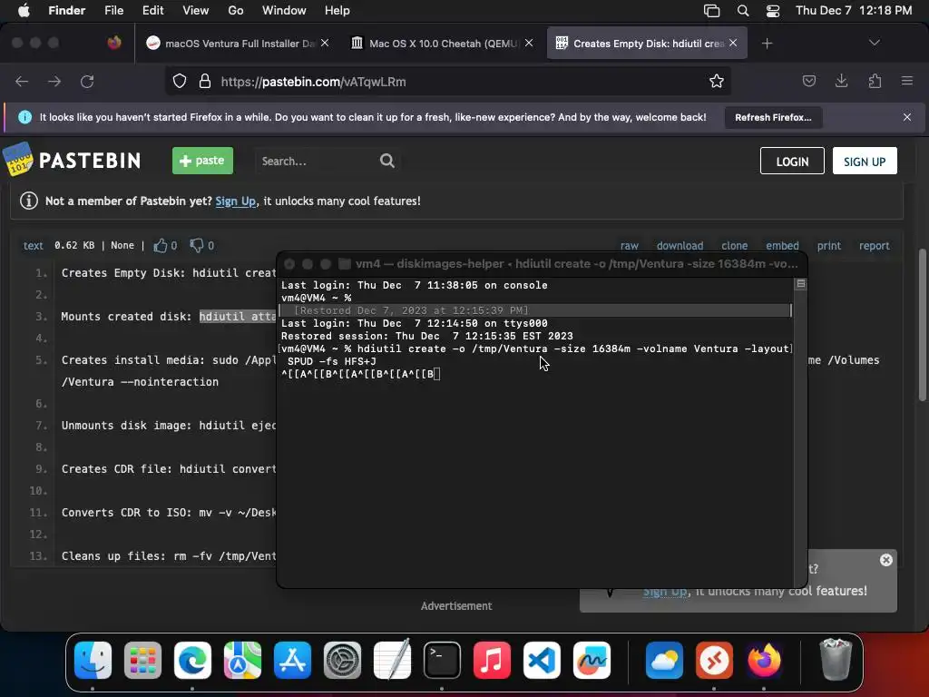This screenshot has width=929, height=697.
Task: Close the Creates Empty Disk tab
Action: click(x=733, y=43)
